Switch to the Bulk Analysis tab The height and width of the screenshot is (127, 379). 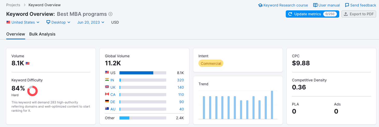click(42, 34)
